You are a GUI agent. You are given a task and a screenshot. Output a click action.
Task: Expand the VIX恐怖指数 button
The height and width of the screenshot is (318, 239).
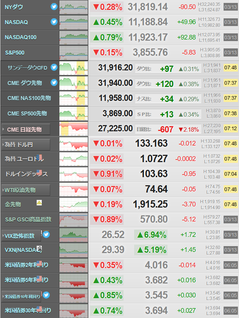(21, 236)
